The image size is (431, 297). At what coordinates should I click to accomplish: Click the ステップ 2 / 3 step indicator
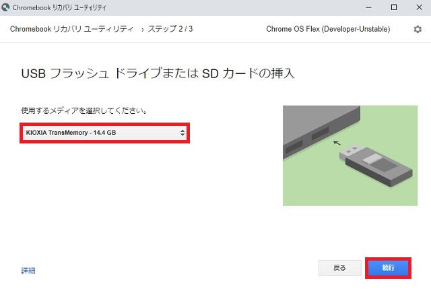170,29
